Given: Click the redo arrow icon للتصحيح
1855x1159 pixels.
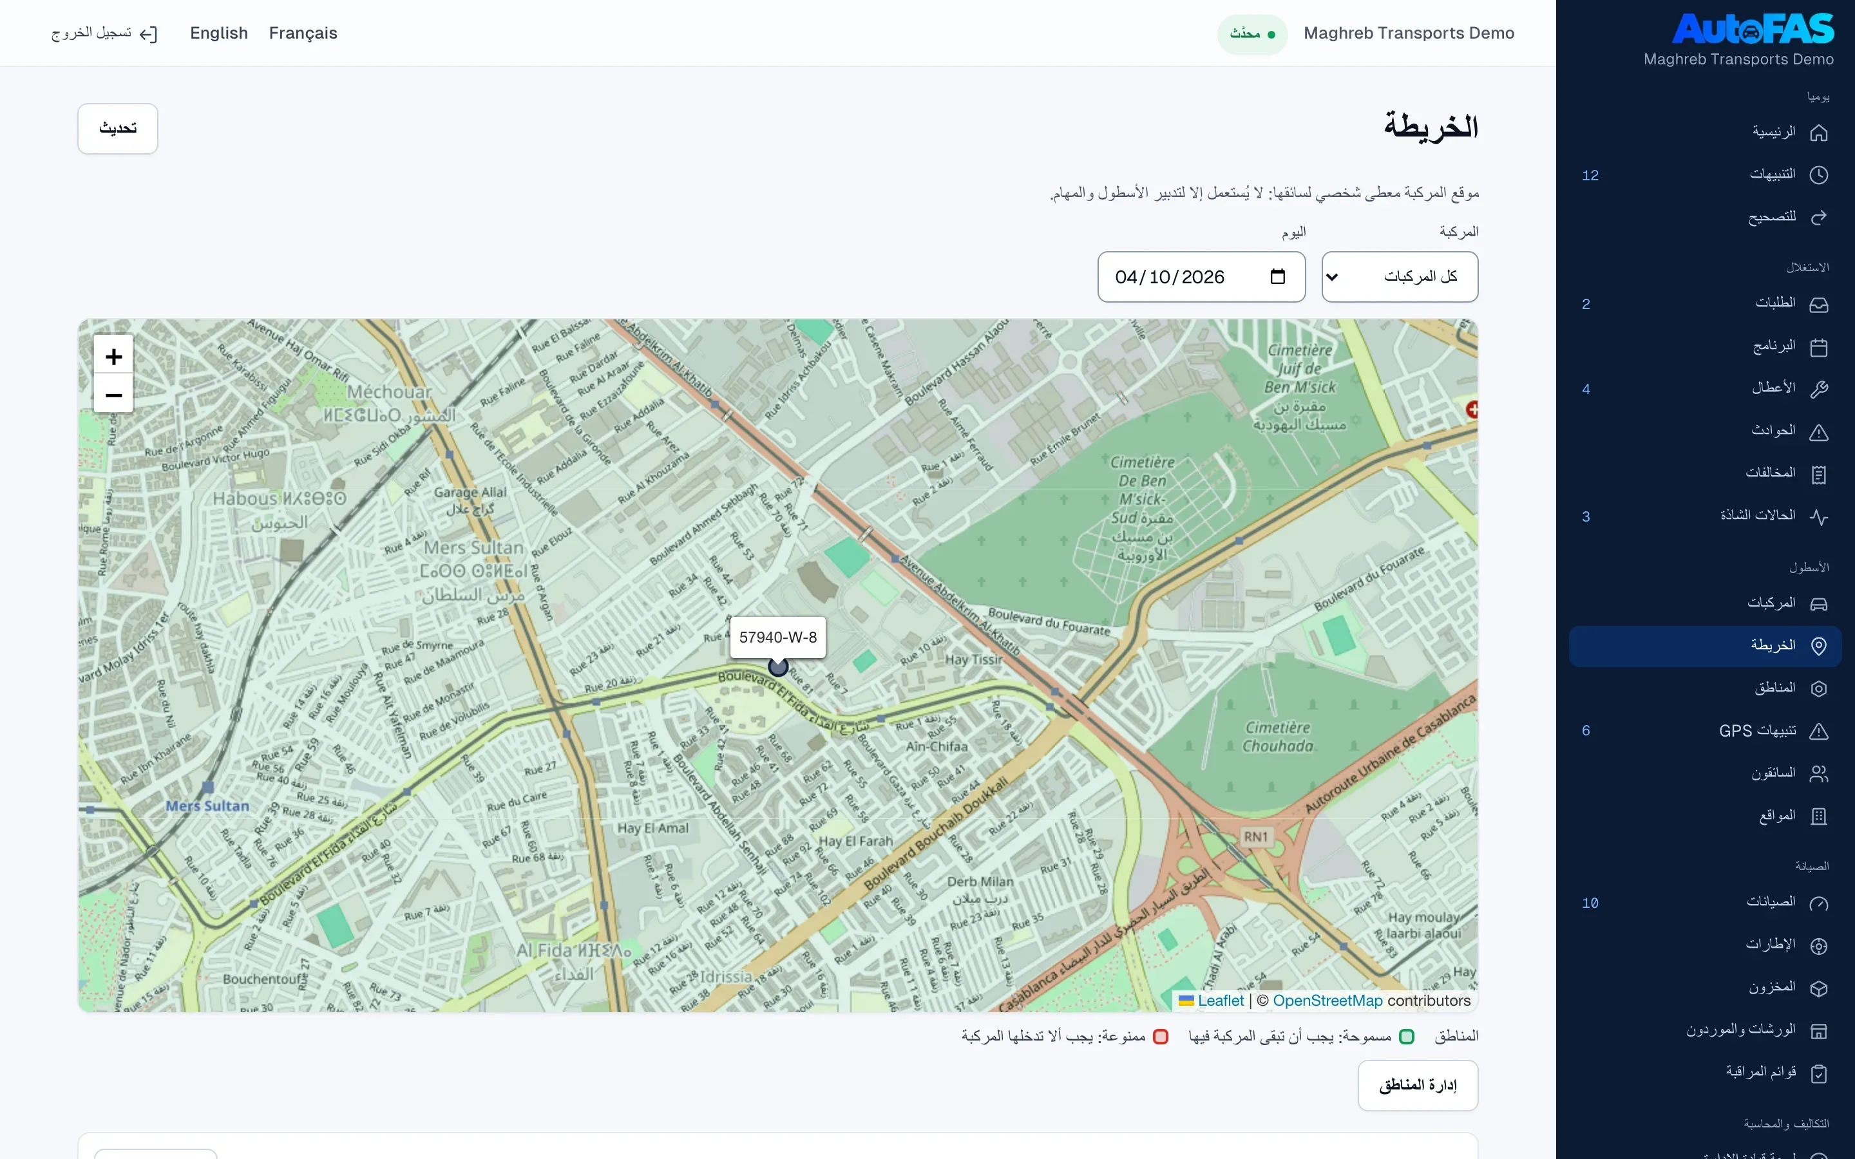Looking at the screenshot, I should pos(1818,218).
